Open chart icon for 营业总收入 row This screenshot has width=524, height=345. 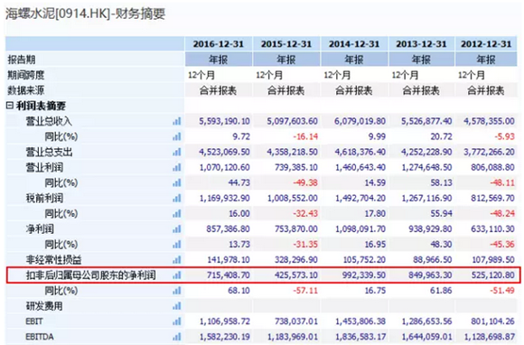pos(177,121)
